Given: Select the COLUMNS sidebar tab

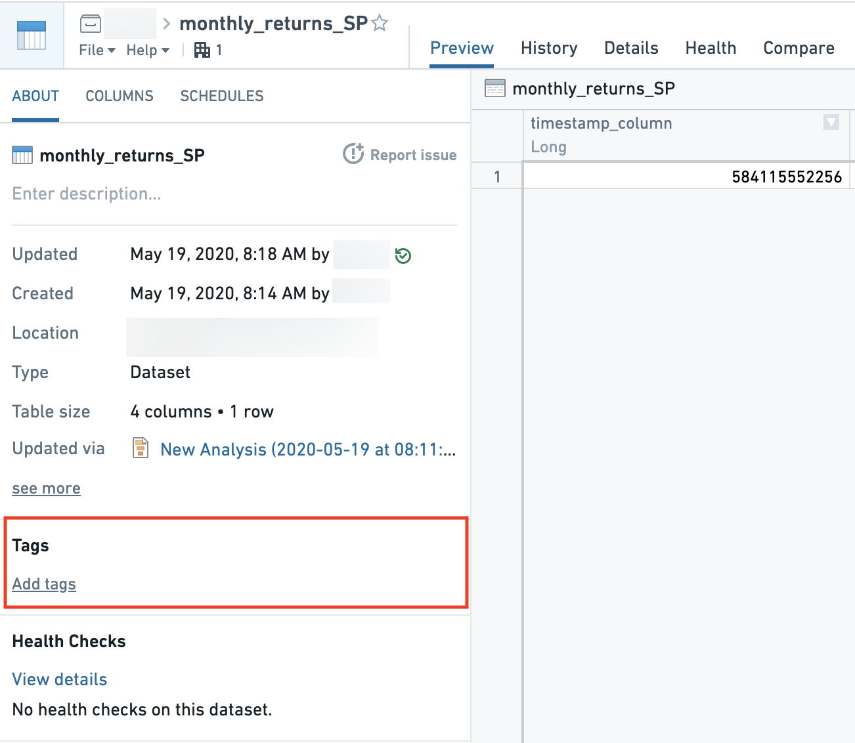Looking at the screenshot, I should [x=120, y=96].
